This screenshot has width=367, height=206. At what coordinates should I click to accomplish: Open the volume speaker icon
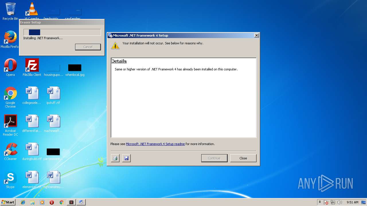point(340,202)
